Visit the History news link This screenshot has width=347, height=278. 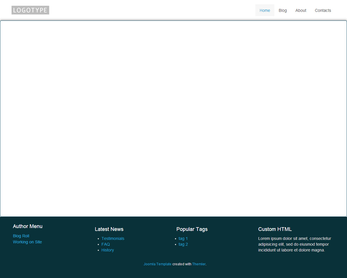[108, 250]
